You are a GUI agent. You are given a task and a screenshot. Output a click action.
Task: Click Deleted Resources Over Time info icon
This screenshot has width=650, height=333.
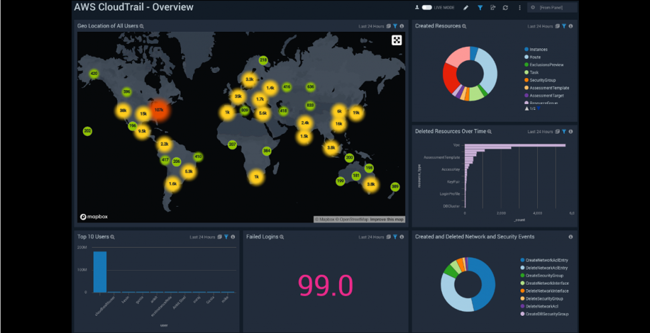(x=571, y=131)
